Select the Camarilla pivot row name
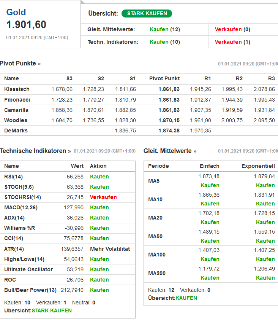The width and height of the screenshot is (278, 320). pos(16,110)
